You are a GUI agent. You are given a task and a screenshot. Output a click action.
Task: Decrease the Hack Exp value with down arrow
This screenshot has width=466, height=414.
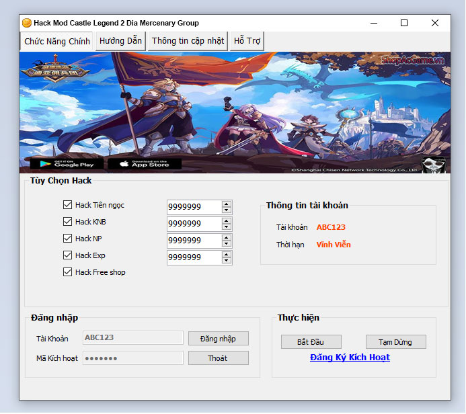pos(226,261)
